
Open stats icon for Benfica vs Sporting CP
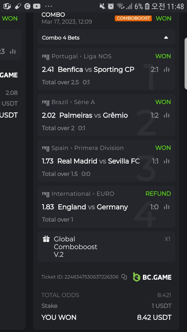(166, 69)
